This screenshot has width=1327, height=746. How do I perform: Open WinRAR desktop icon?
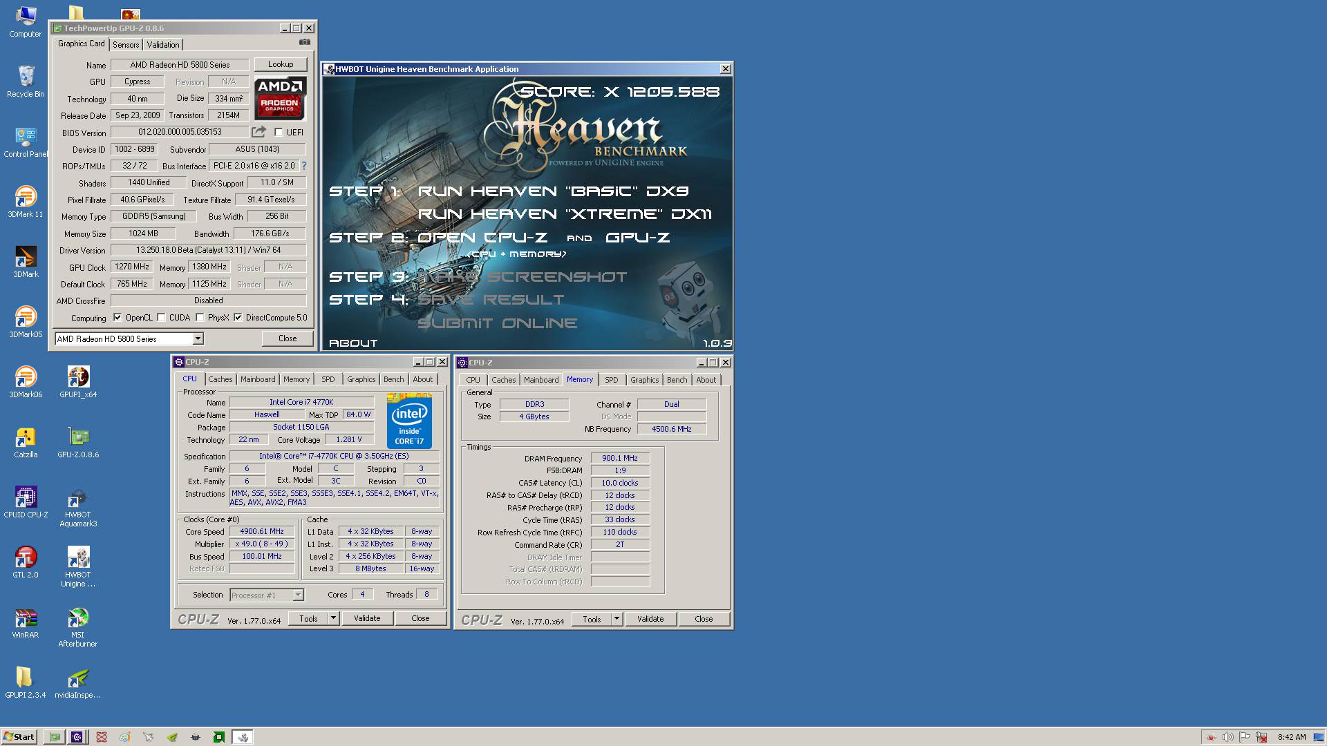26,622
